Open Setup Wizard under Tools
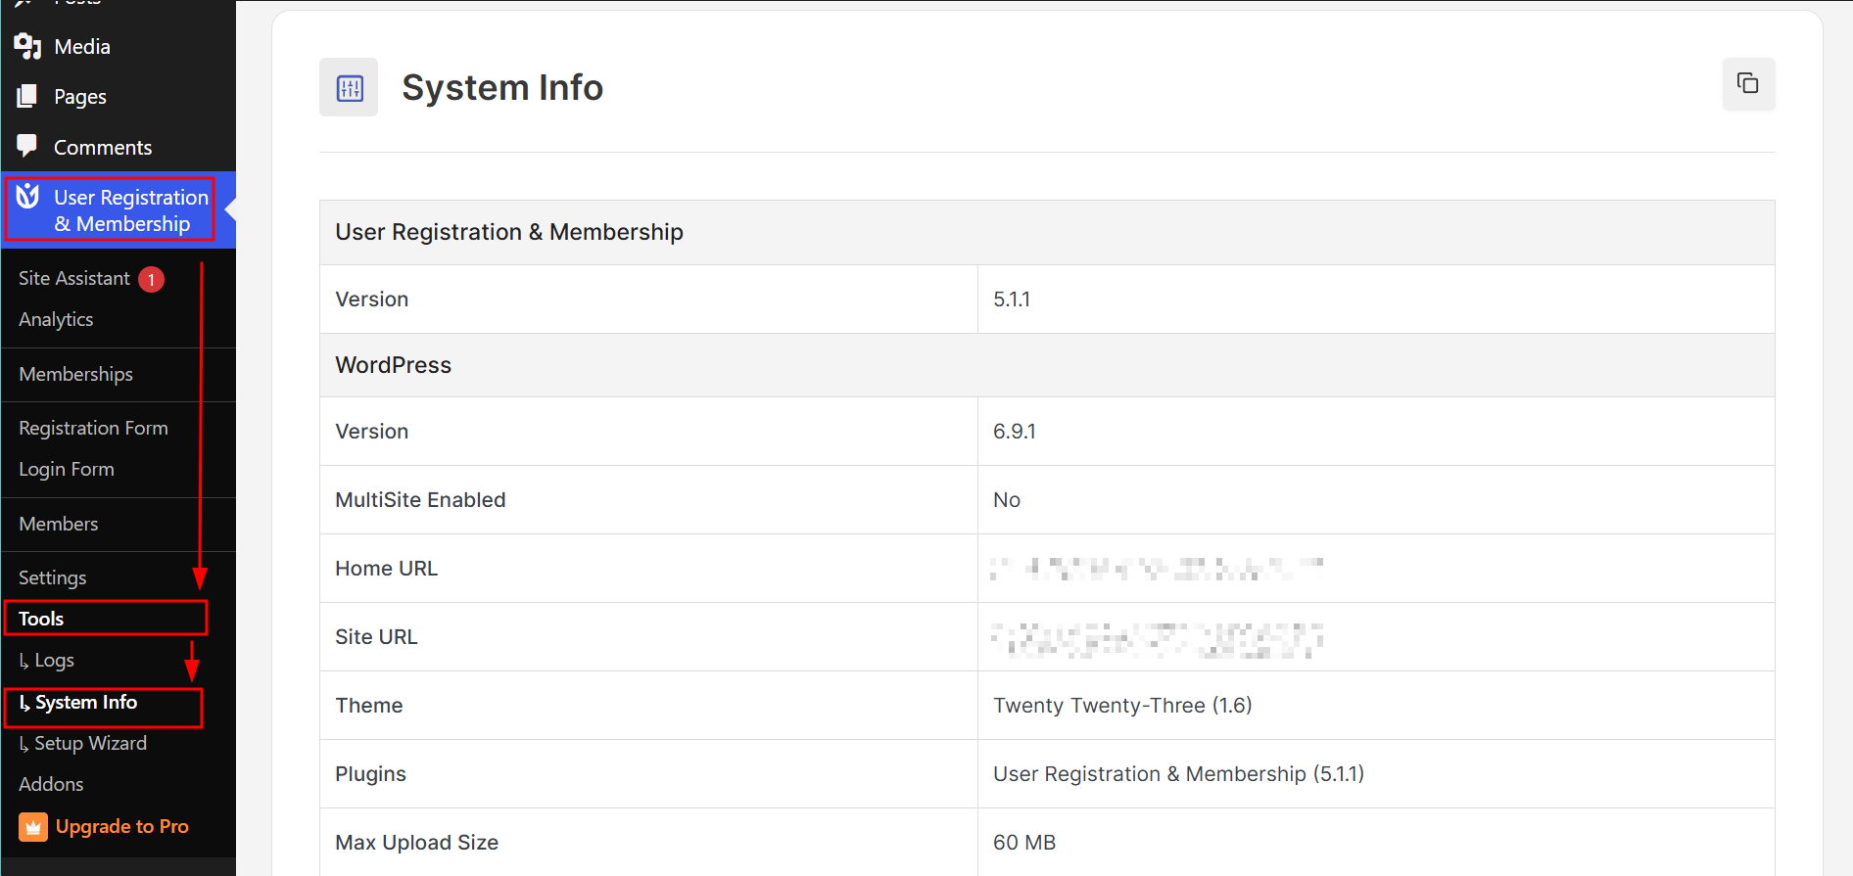This screenshot has width=1853, height=876. [83, 744]
